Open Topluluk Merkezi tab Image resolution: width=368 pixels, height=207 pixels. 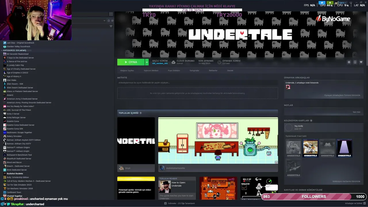point(151,70)
